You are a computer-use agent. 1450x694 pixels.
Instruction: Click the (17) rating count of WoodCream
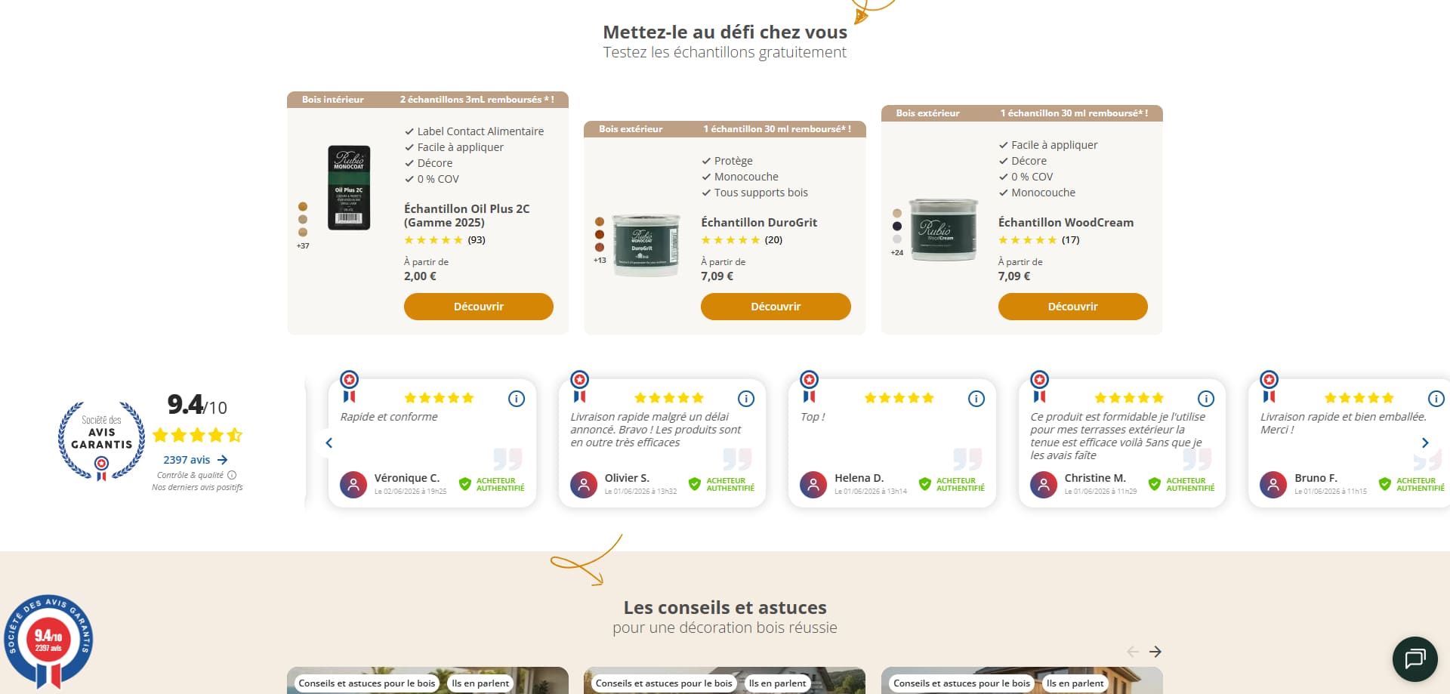(1071, 240)
